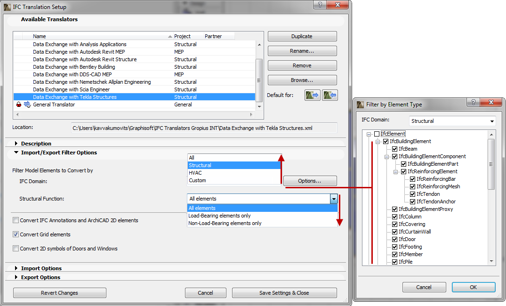Click the Default for export translator icon
This screenshot has width=506, height=306.
click(x=313, y=95)
